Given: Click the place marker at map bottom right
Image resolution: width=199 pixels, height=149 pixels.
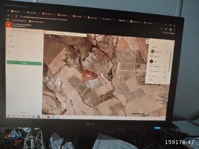Looking at the screenshot, I should pos(146,114).
